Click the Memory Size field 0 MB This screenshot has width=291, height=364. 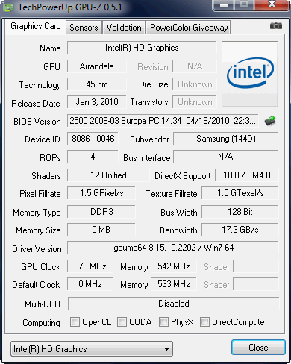point(101,230)
